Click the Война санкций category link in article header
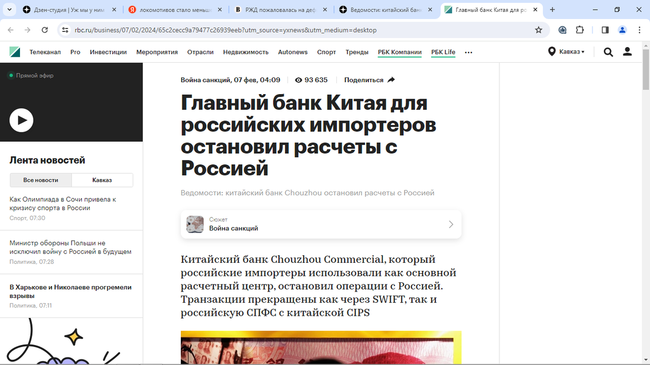 pos(205,80)
